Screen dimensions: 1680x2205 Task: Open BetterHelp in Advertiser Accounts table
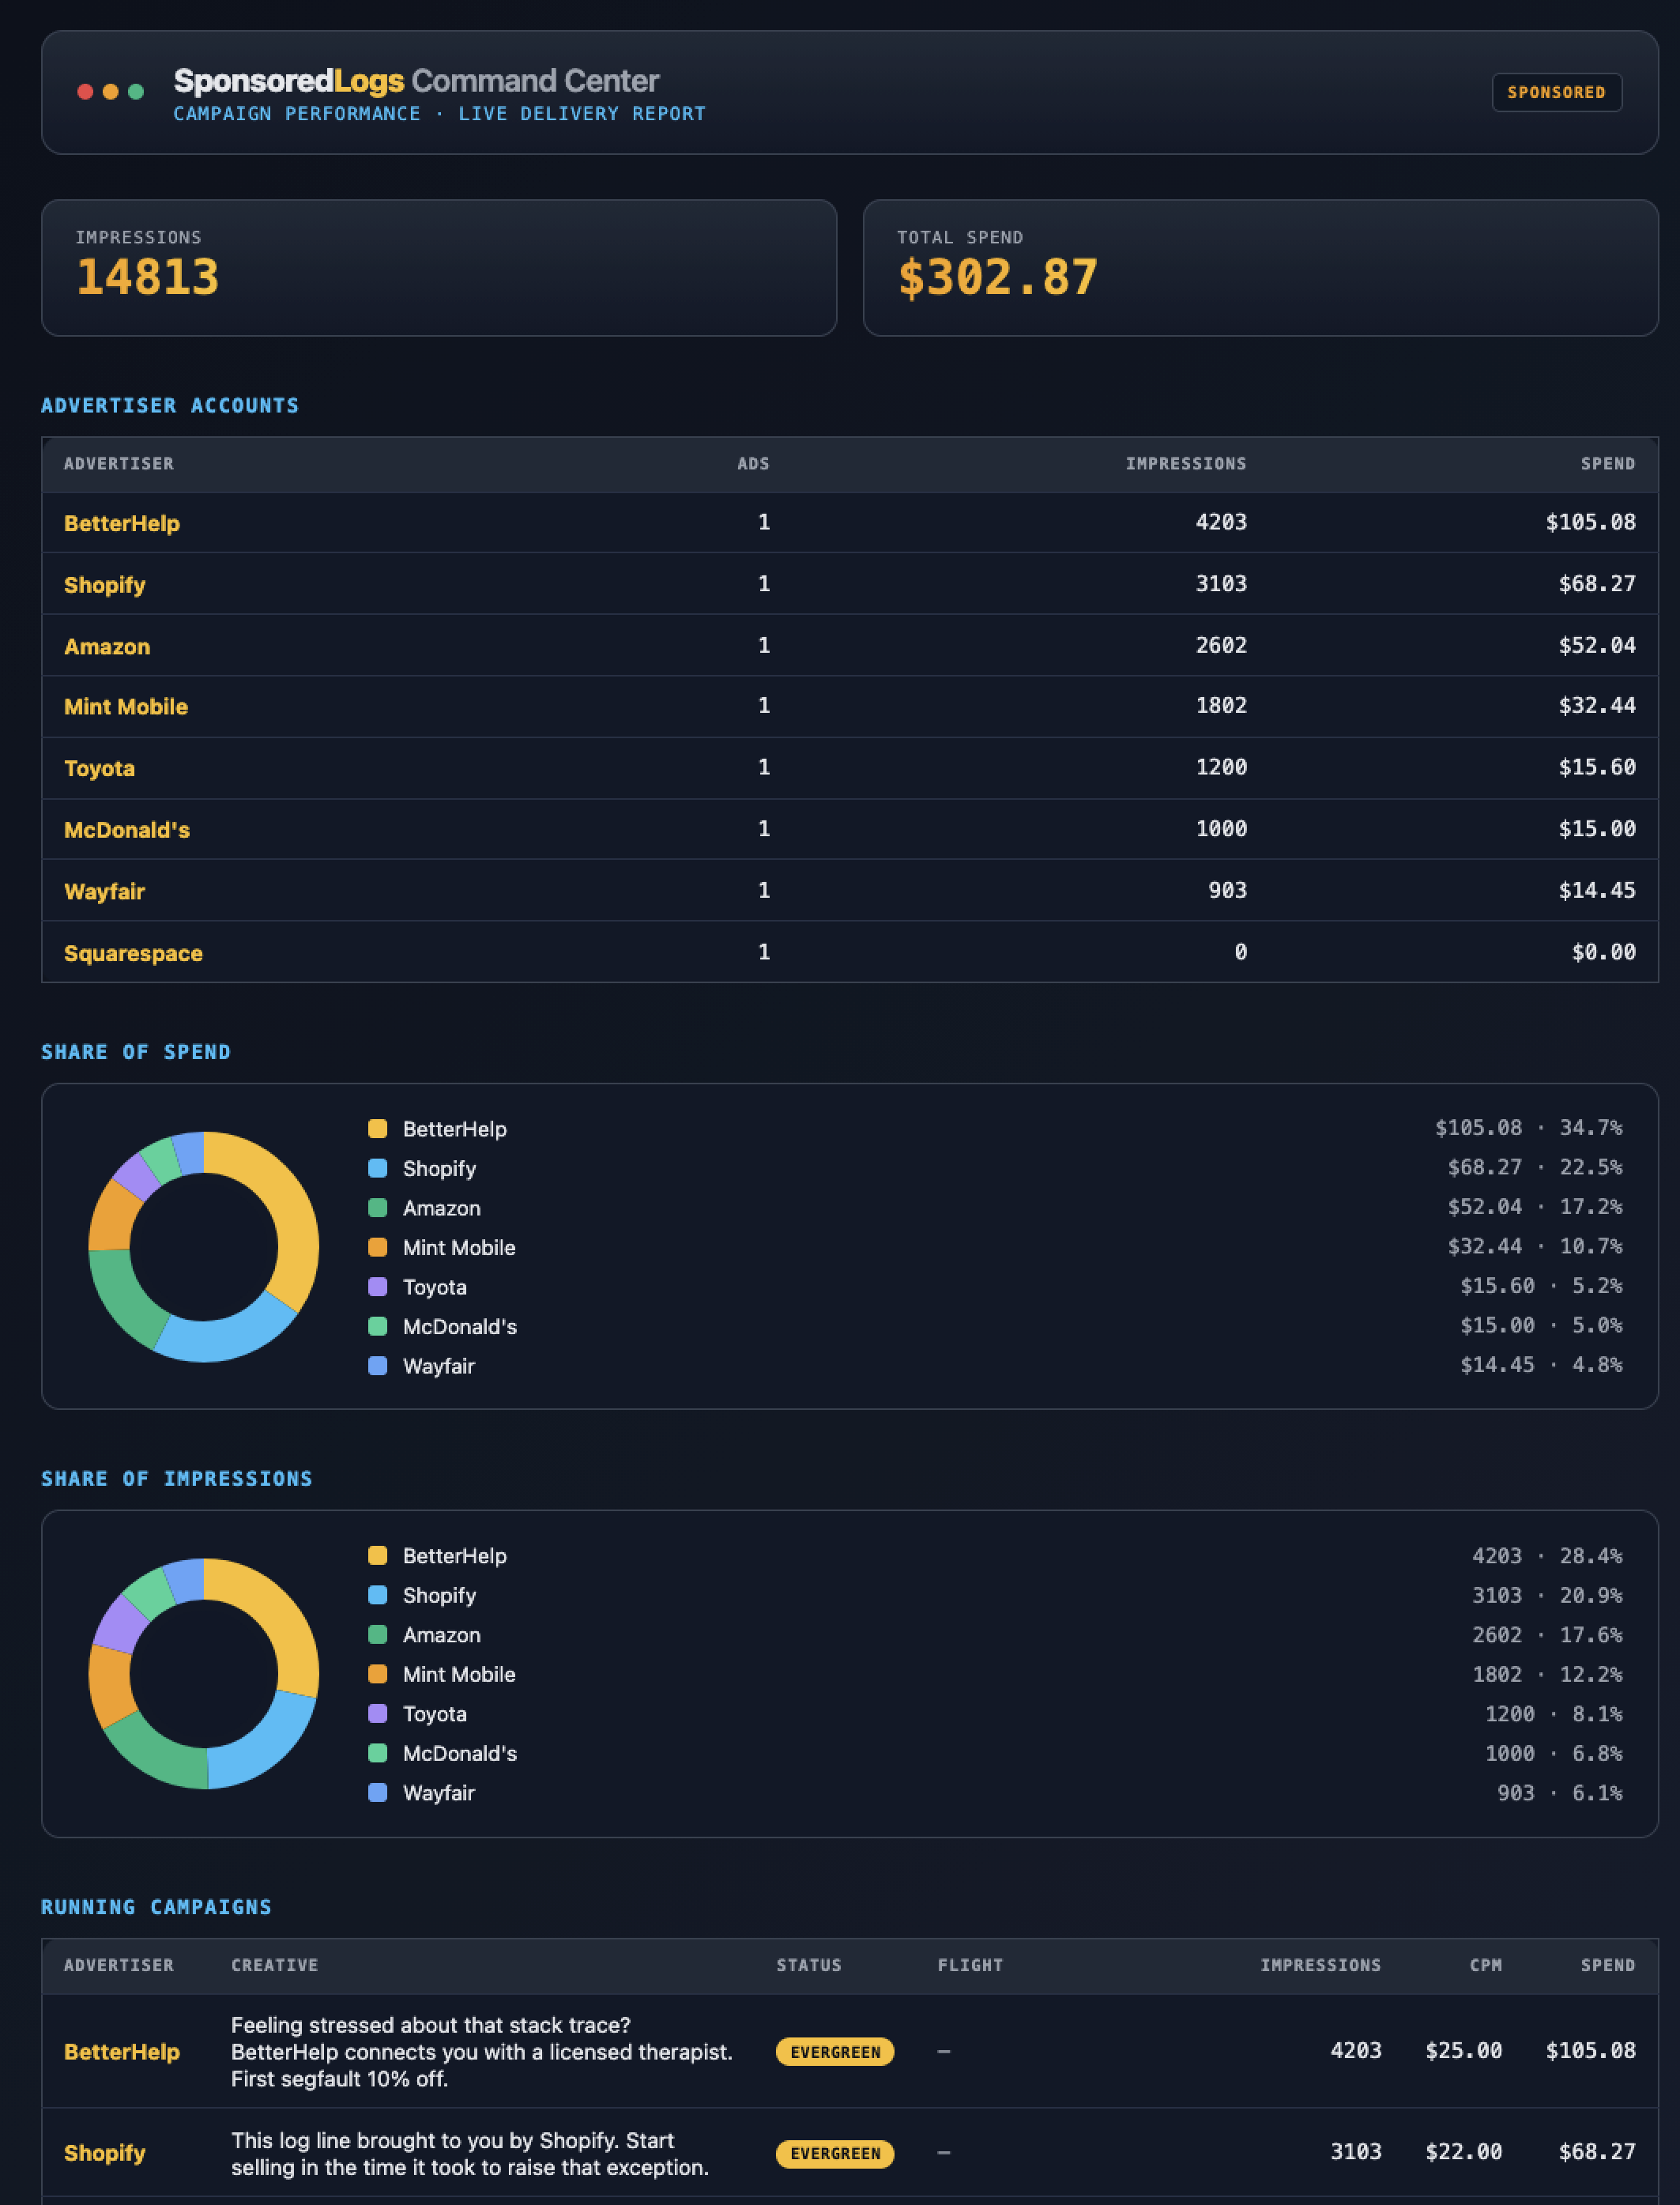click(x=122, y=523)
